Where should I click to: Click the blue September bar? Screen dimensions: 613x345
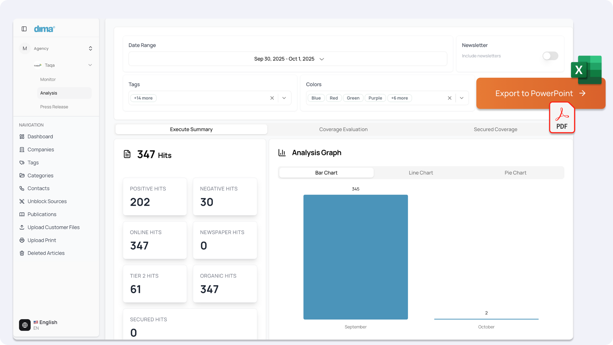pos(356,257)
